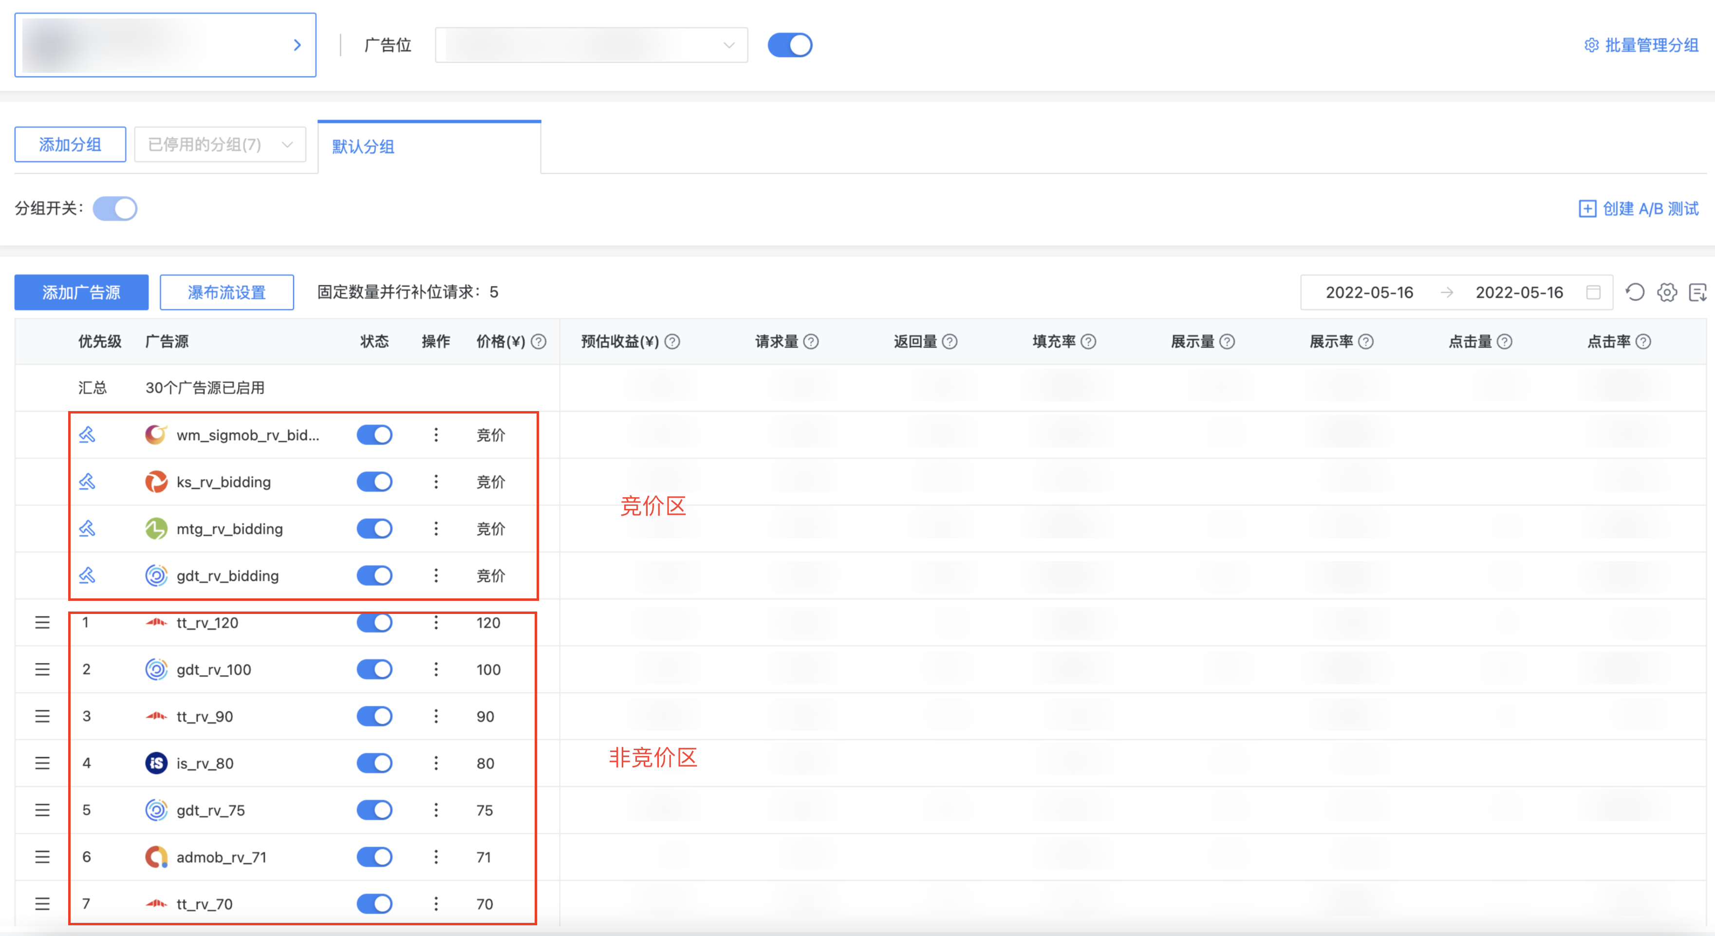Open the three-dot operation menu for tt_rv_120

(436, 623)
